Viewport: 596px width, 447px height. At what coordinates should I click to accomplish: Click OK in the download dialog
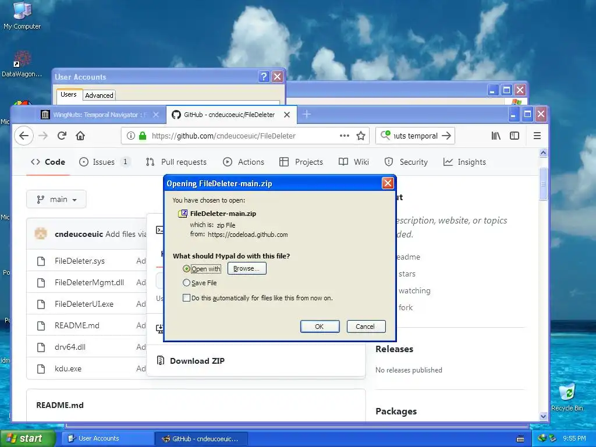(320, 327)
